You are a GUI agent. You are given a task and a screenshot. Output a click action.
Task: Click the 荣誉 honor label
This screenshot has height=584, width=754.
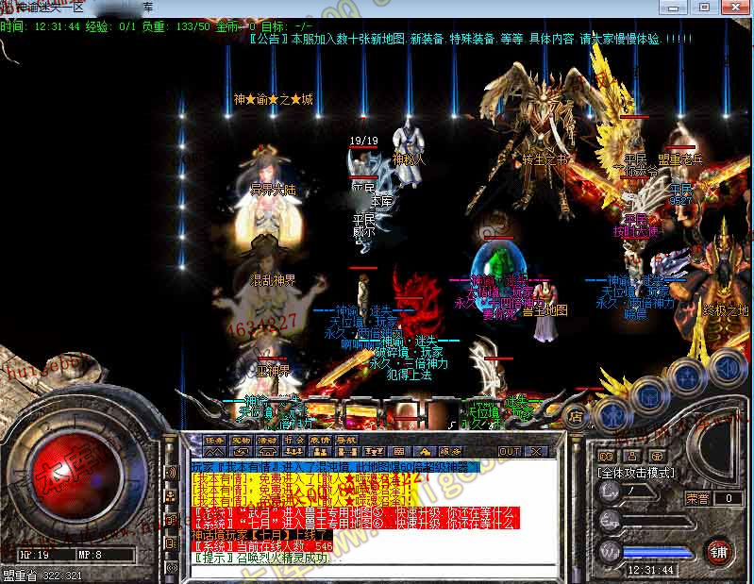click(x=697, y=498)
